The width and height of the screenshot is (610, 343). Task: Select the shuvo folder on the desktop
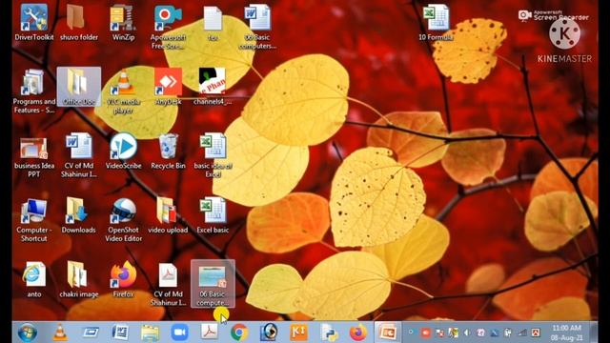[x=78, y=22]
